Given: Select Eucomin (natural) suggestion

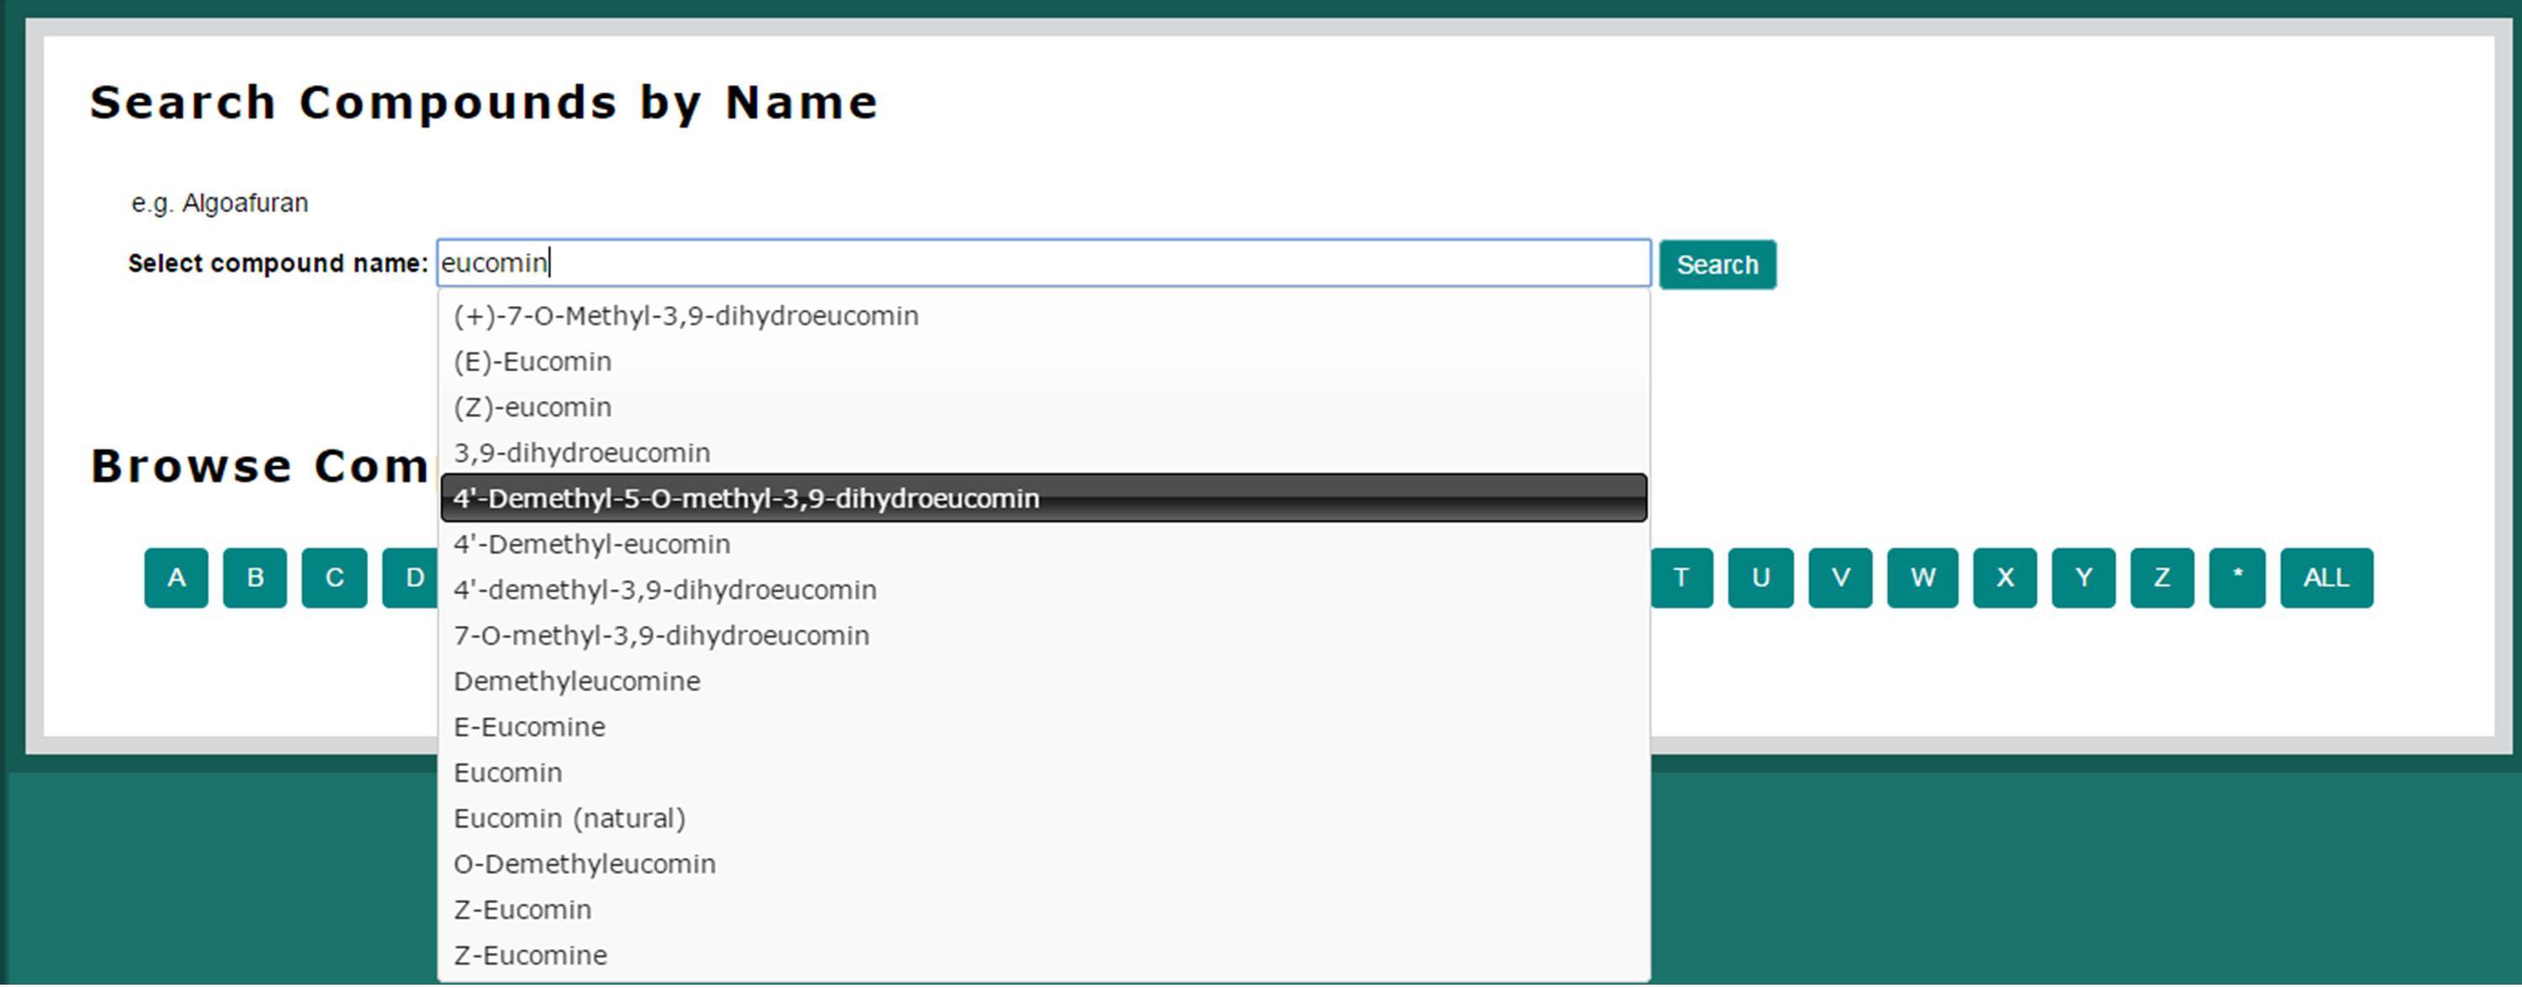Looking at the screenshot, I should (1043, 817).
